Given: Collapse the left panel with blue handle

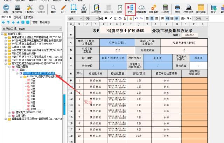Looking at the screenshot, I should pos(64,105).
